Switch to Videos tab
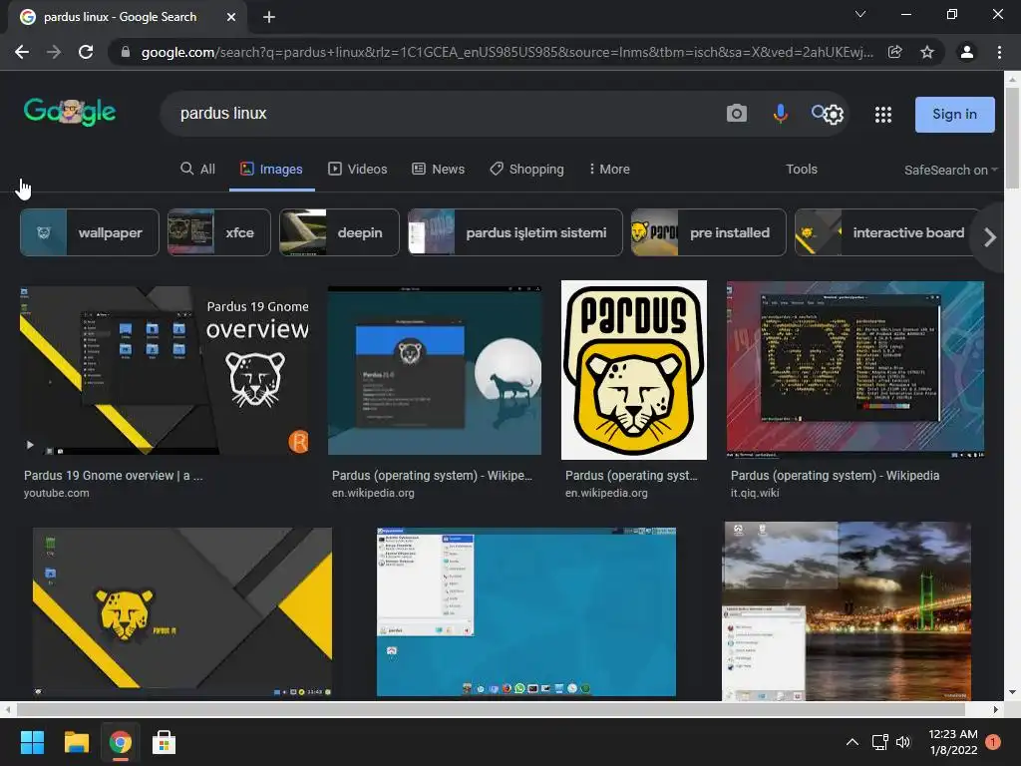This screenshot has width=1021, height=766. [x=358, y=170]
